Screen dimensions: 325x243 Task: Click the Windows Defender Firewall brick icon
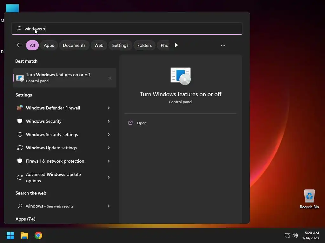coord(20,108)
